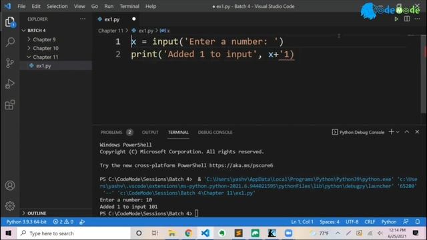Switch to the OUTPUT tab
The height and width of the screenshot is (240, 427).
point(150,132)
